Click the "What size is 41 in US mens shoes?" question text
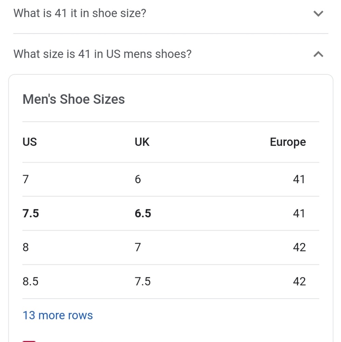Screen dimensions: 341x342 (102, 54)
